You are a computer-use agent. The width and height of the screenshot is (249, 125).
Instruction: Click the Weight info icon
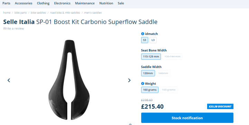[x=142, y=84]
